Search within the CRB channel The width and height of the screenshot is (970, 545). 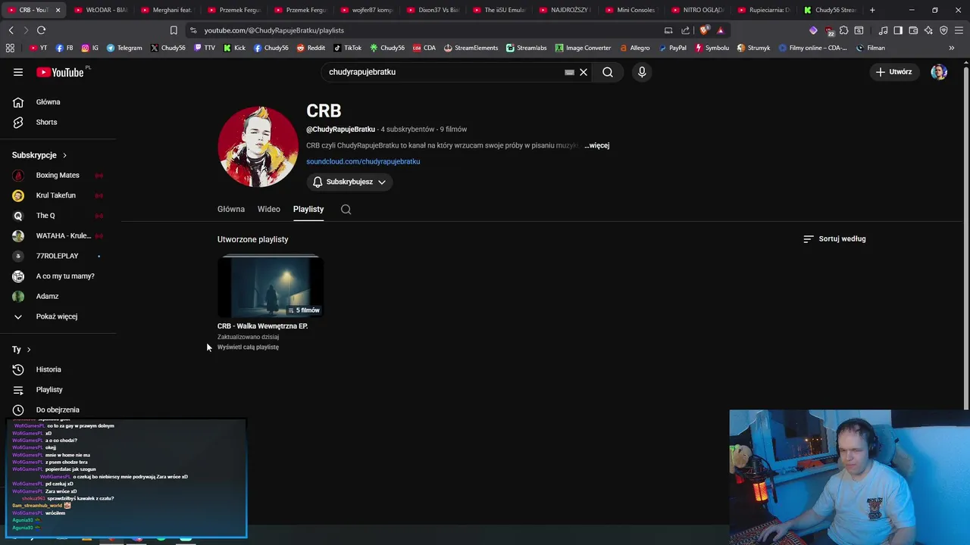coord(346,210)
